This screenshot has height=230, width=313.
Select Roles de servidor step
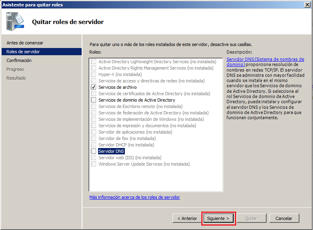tap(23, 52)
